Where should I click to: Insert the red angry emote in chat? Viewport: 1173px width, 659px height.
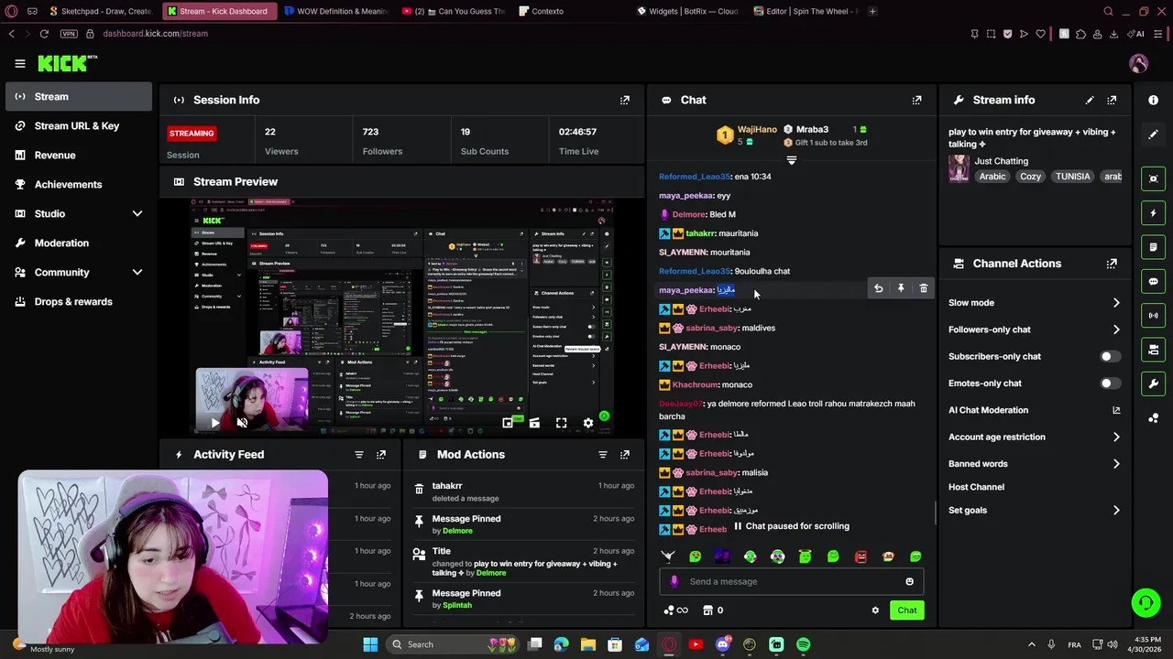coord(861,556)
